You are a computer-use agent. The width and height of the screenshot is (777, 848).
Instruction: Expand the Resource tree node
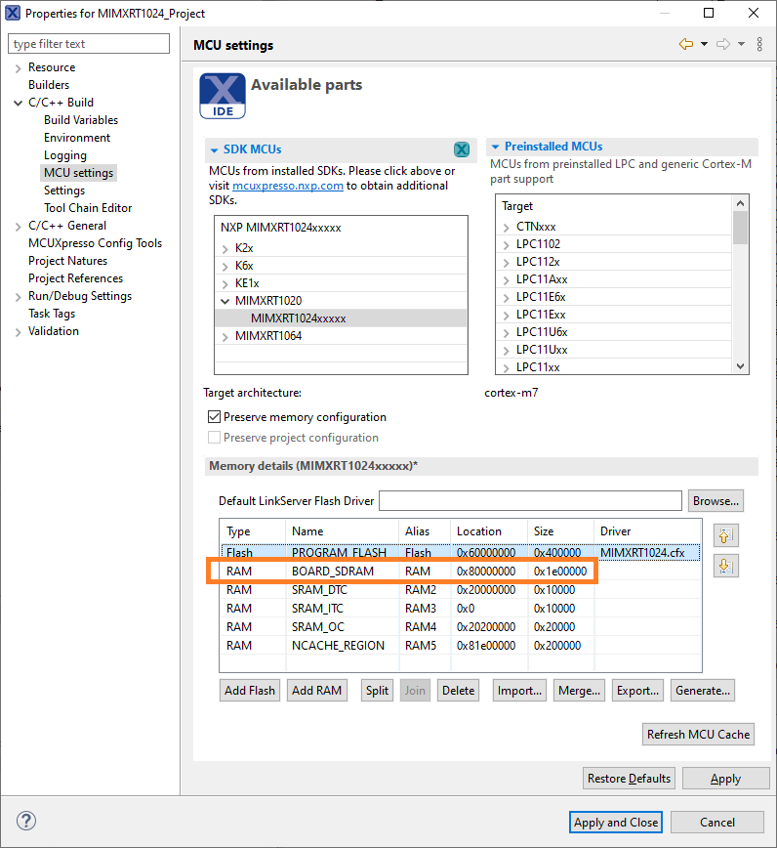tap(18, 68)
